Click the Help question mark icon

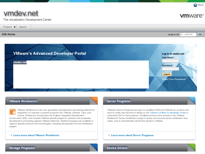pyautogui.click(x=195, y=5)
